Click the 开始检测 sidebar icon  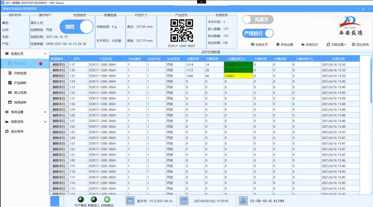coord(10,73)
